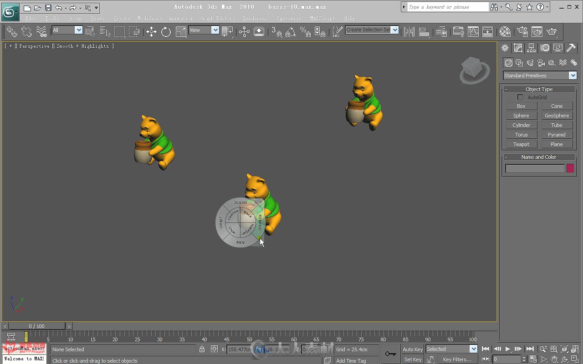
Task: Toggle Auto Key animation mode
Action: (x=413, y=349)
